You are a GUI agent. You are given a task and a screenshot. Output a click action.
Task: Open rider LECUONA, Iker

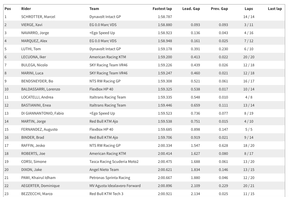33,57
